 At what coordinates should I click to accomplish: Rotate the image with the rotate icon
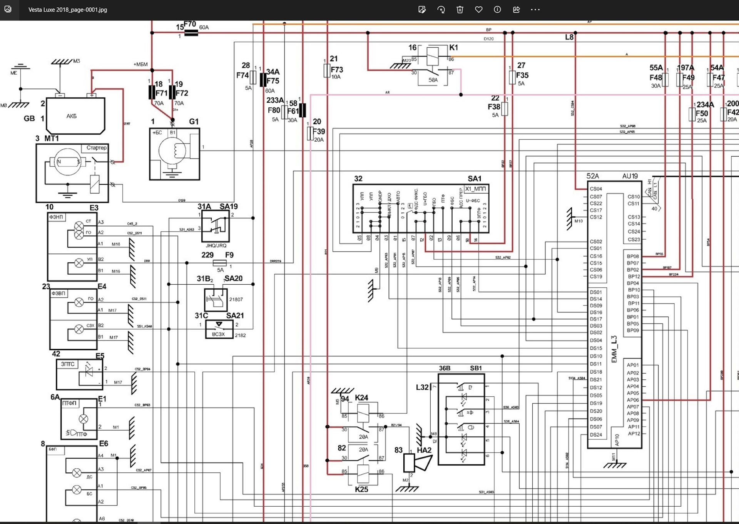(441, 10)
